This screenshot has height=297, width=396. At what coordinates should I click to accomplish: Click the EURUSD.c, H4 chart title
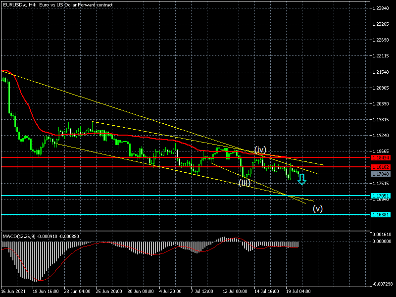[57, 4]
